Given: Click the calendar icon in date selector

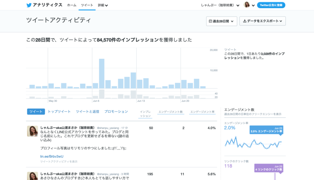Looking at the screenshot, I should coord(210,21).
